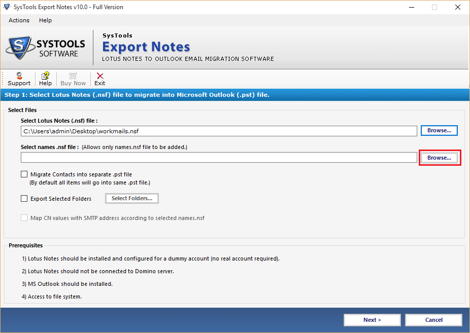Click the note 'Allows only names.nsf file to be added.'
The image size is (470, 333).
click(x=135, y=147)
